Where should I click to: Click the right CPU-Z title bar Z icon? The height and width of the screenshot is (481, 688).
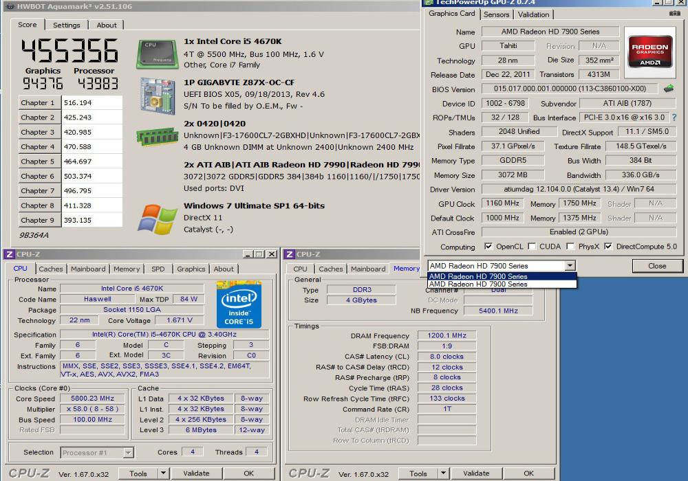289,254
